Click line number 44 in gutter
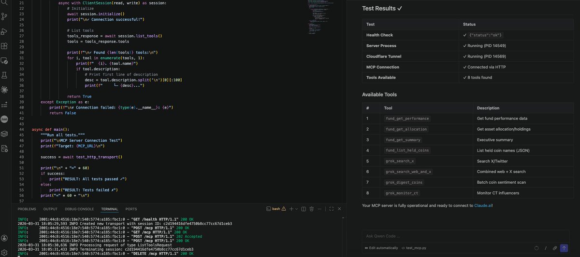 click(22, 130)
